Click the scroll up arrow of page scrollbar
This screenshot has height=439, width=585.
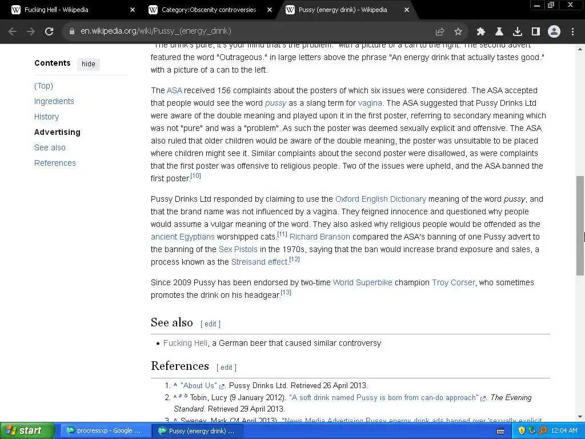[x=580, y=49]
